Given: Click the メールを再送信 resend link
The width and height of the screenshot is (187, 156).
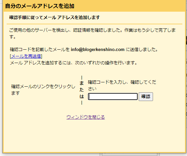Looking at the screenshot, I should click(x=26, y=56).
